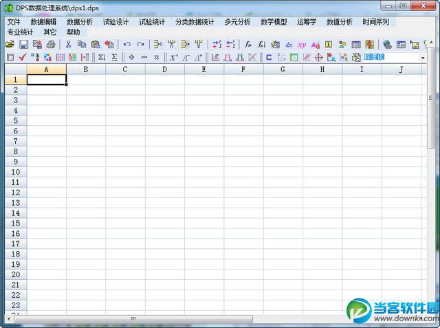
Task: Open the 数据分析 menu
Action: [x=80, y=22]
